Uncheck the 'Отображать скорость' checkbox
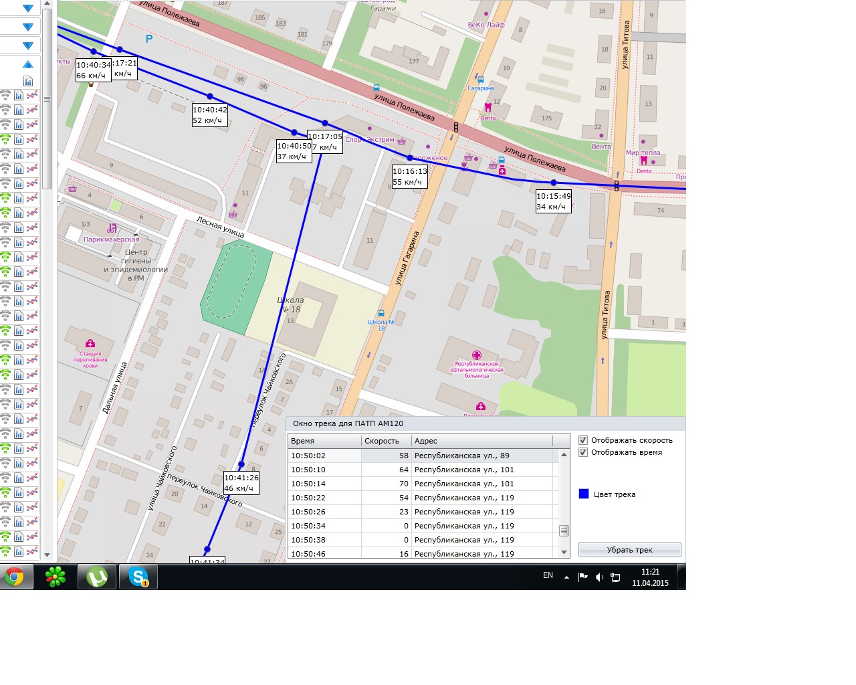Screen dimensions: 856x685 click(x=583, y=440)
